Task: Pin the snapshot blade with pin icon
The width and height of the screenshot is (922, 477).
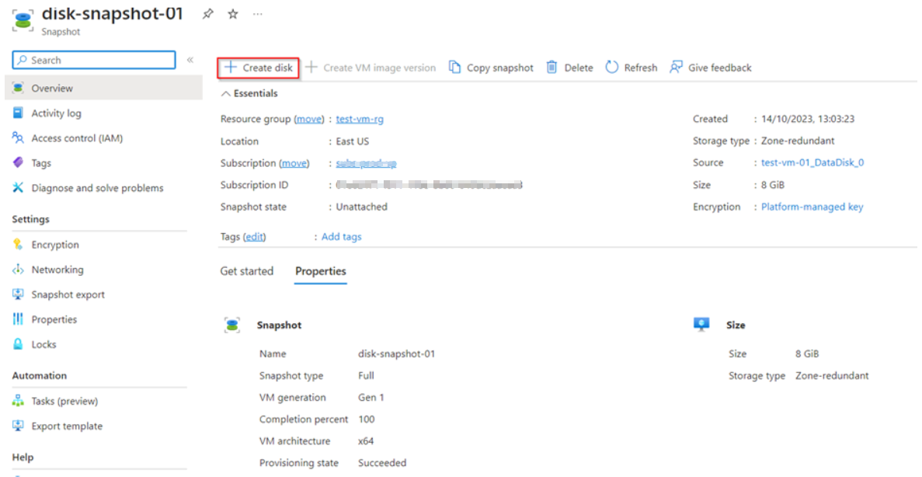Action: 207,14
